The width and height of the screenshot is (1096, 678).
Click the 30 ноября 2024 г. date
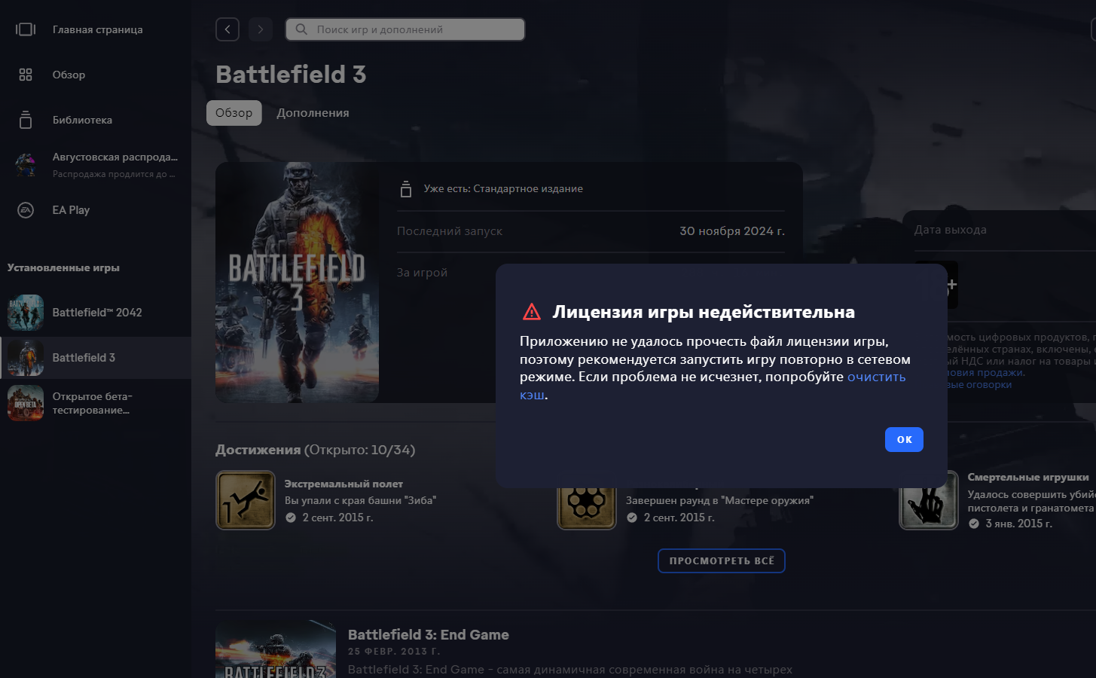pos(732,231)
